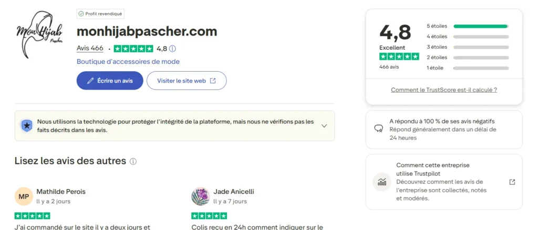Click the pencil icon in Écrire un avis
The width and height of the screenshot is (538, 230).
pyautogui.click(x=90, y=81)
